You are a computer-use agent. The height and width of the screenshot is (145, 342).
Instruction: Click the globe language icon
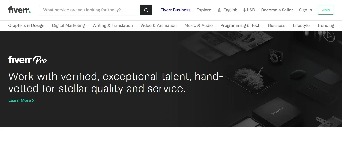[219, 10]
